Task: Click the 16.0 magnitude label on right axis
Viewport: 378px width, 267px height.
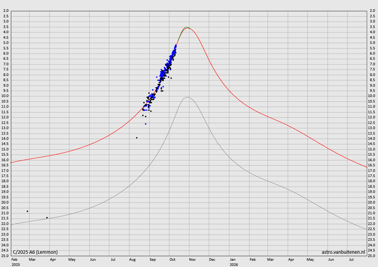Action: (x=372, y=160)
